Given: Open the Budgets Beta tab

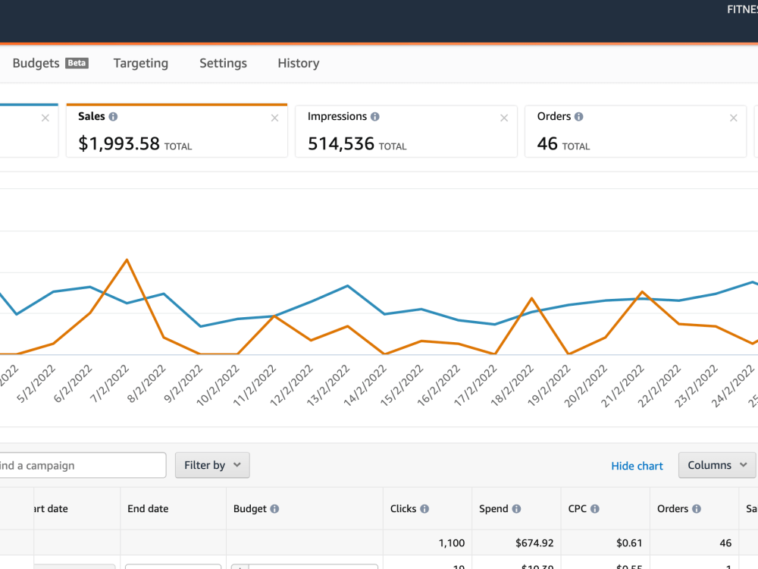Looking at the screenshot, I should point(50,63).
